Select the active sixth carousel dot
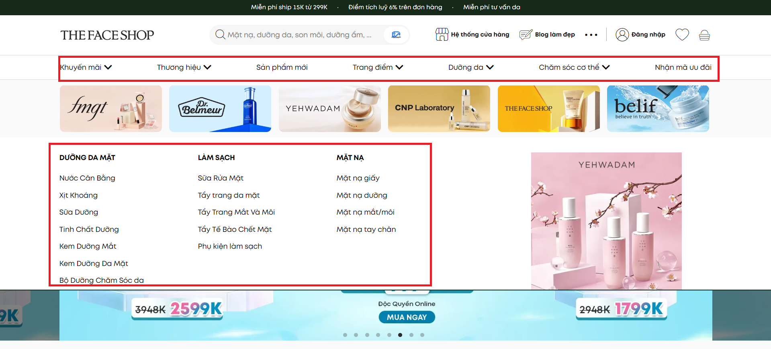 (400, 335)
